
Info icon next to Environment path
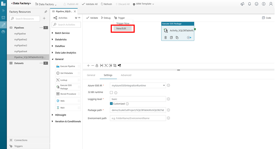pyautogui.click(x=169, y=118)
